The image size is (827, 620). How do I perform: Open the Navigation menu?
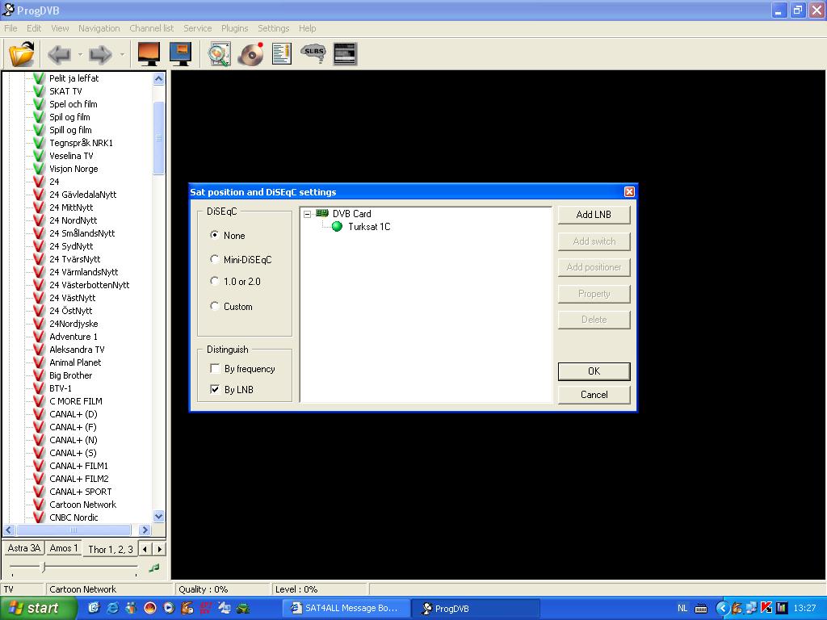click(x=99, y=28)
